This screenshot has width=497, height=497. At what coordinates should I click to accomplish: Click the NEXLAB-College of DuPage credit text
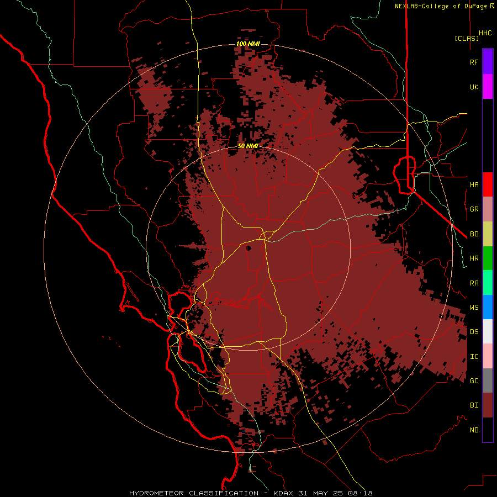(x=441, y=6)
